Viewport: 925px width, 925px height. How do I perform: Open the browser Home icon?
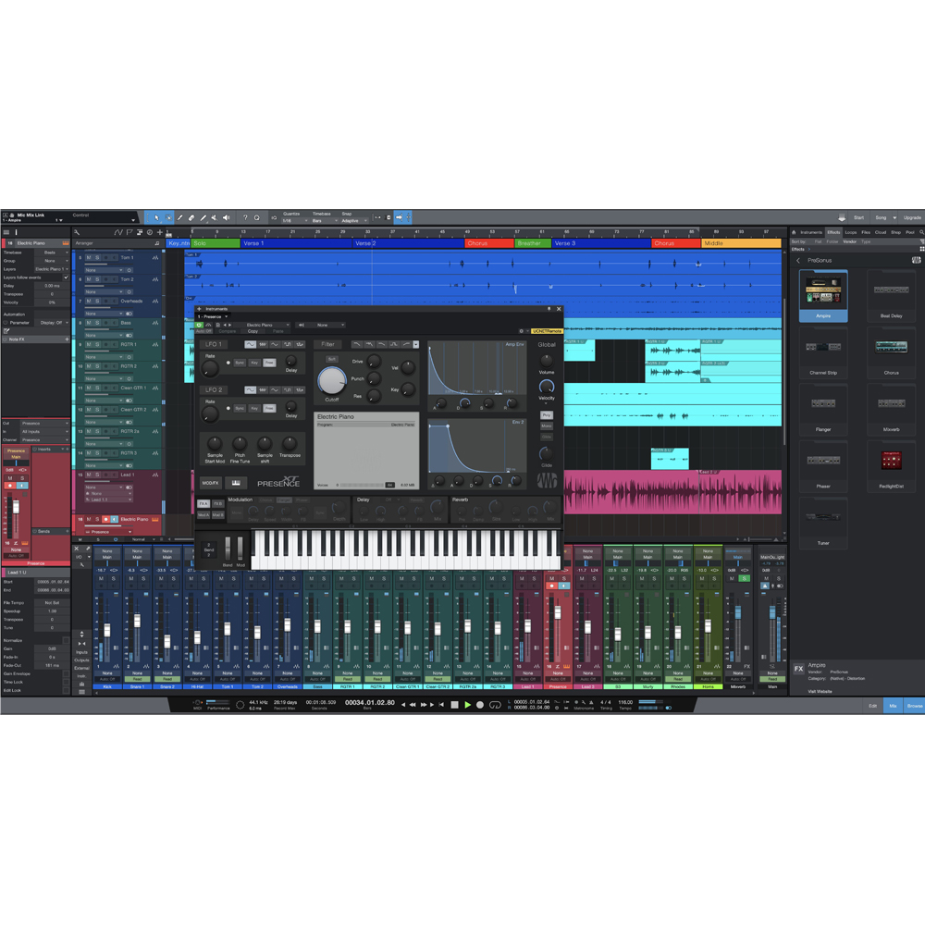[794, 232]
